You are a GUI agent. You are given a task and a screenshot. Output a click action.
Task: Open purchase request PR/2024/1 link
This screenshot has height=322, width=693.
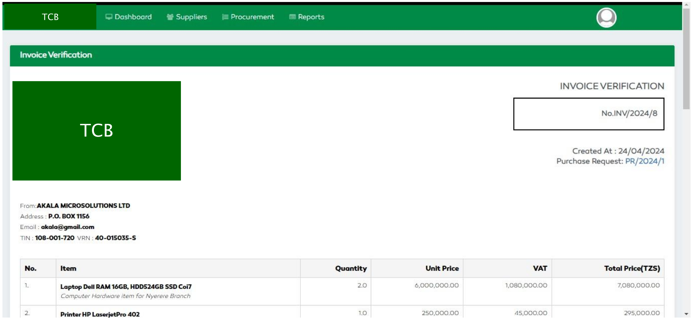644,161
